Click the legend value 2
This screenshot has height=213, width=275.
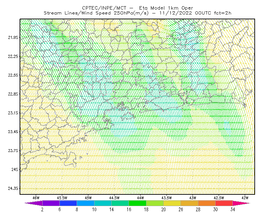click(x=42, y=210)
